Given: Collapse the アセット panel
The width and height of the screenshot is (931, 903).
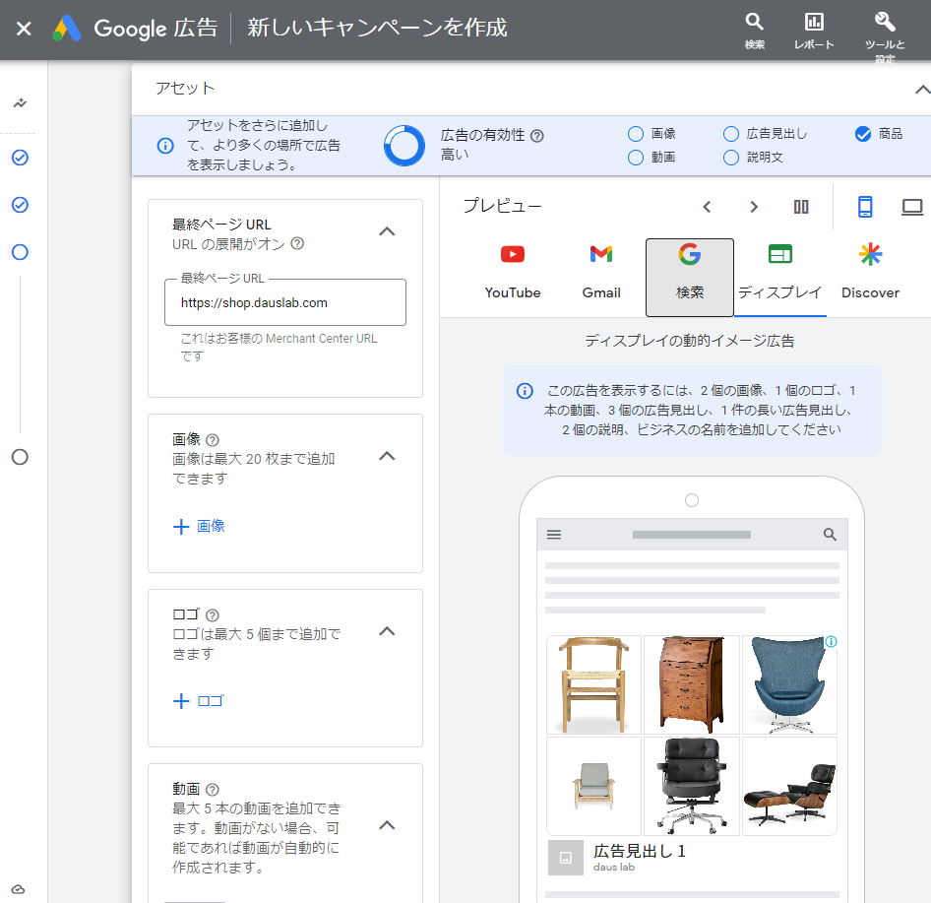Looking at the screenshot, I should tap(920, 88).
